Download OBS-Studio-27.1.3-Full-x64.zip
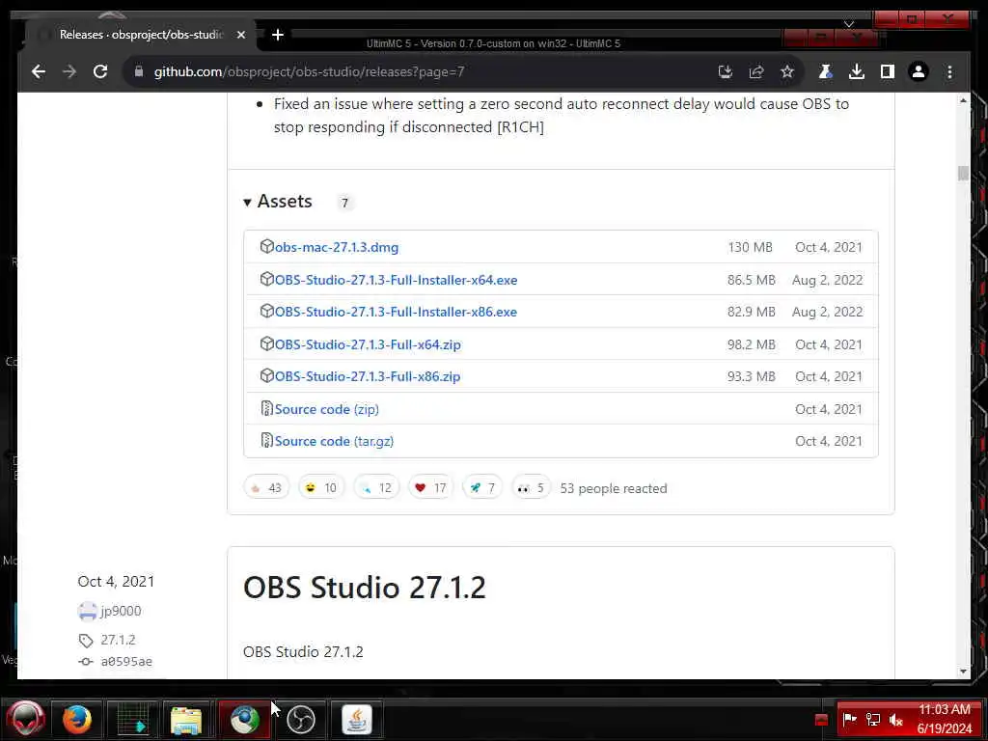Screen dimensions: 988x741 (368, 344)
